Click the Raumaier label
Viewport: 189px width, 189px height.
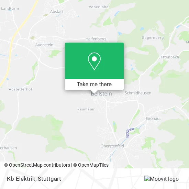86,109
